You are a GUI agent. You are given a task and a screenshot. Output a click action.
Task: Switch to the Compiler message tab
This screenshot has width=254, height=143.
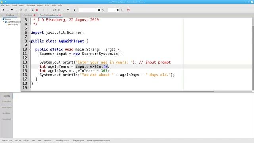pyautogui.click(x=6, y=102)
